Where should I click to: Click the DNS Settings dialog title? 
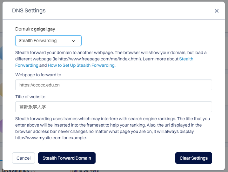coord(29,10)
